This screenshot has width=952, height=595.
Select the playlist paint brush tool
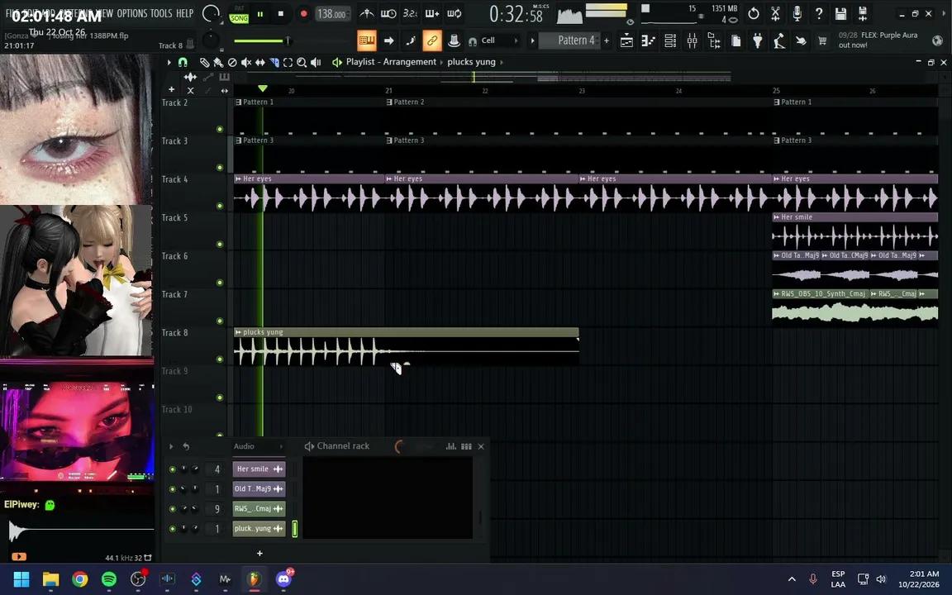pos(218,62)
